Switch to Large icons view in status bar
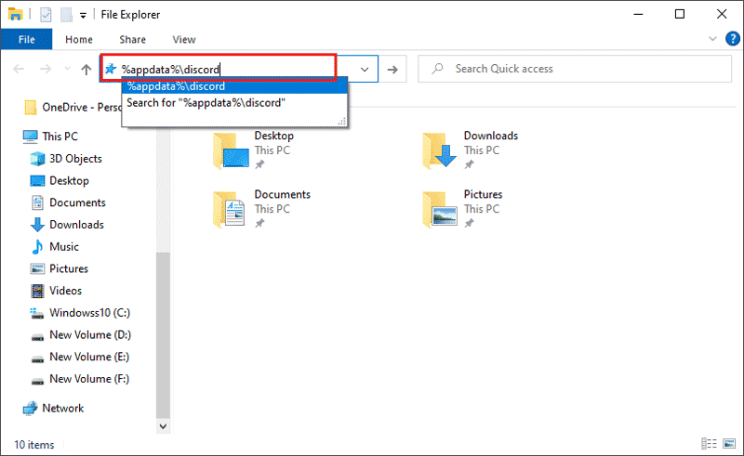This screenshot has width=744, height=456. [729, 444]
